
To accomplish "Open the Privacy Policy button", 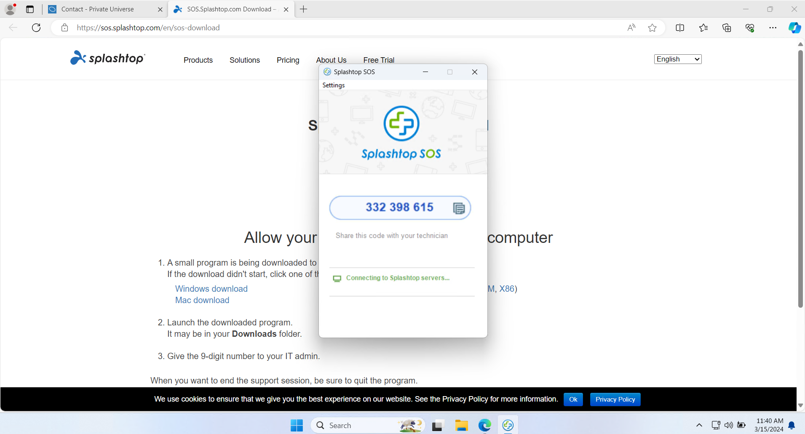I will pos(615,399).
